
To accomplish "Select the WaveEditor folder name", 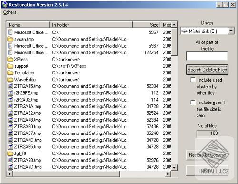I will [25, 79].
